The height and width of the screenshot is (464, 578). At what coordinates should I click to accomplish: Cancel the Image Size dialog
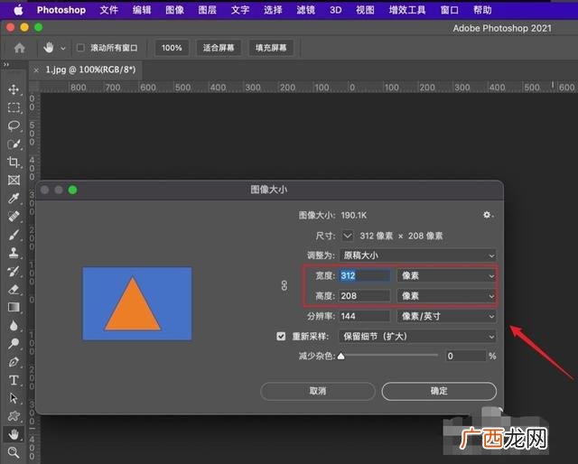click(318, 391)
